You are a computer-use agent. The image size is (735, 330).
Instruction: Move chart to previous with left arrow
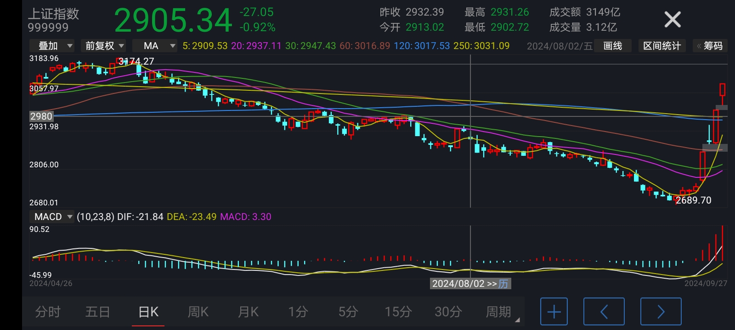(604, 312)
